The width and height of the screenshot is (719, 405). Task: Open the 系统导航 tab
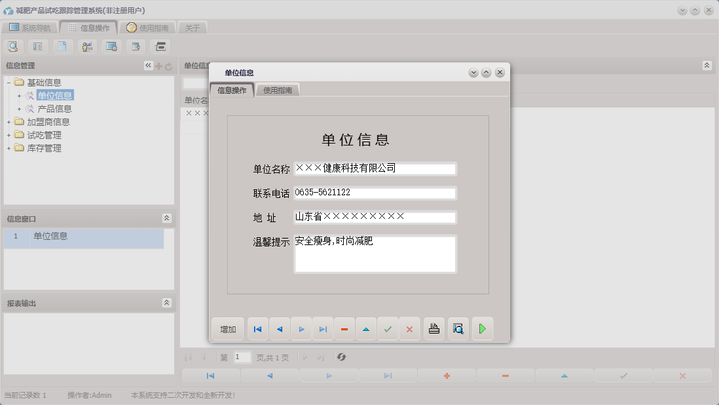tap(35, 28)
